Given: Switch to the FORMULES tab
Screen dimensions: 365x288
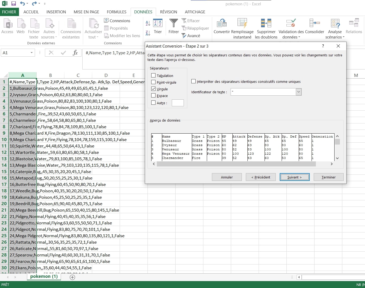Looking at the screenshot, I should coord(117,12).
